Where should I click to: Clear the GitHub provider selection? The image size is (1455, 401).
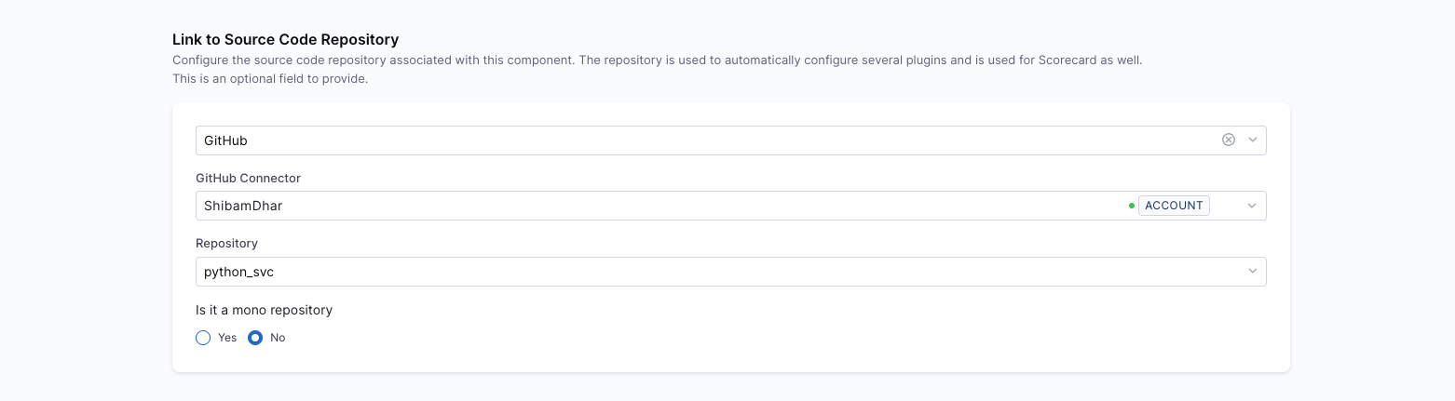point(1229,140)
